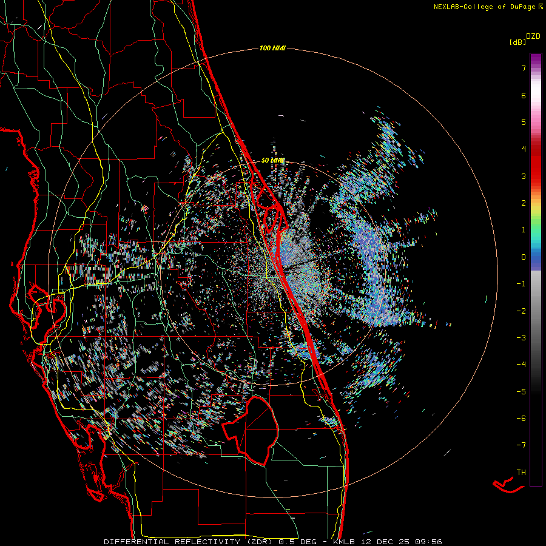This screenshot has width=546, height=546.
Task: Click the 2 dB tick label on scale
Action: (524, 203)
